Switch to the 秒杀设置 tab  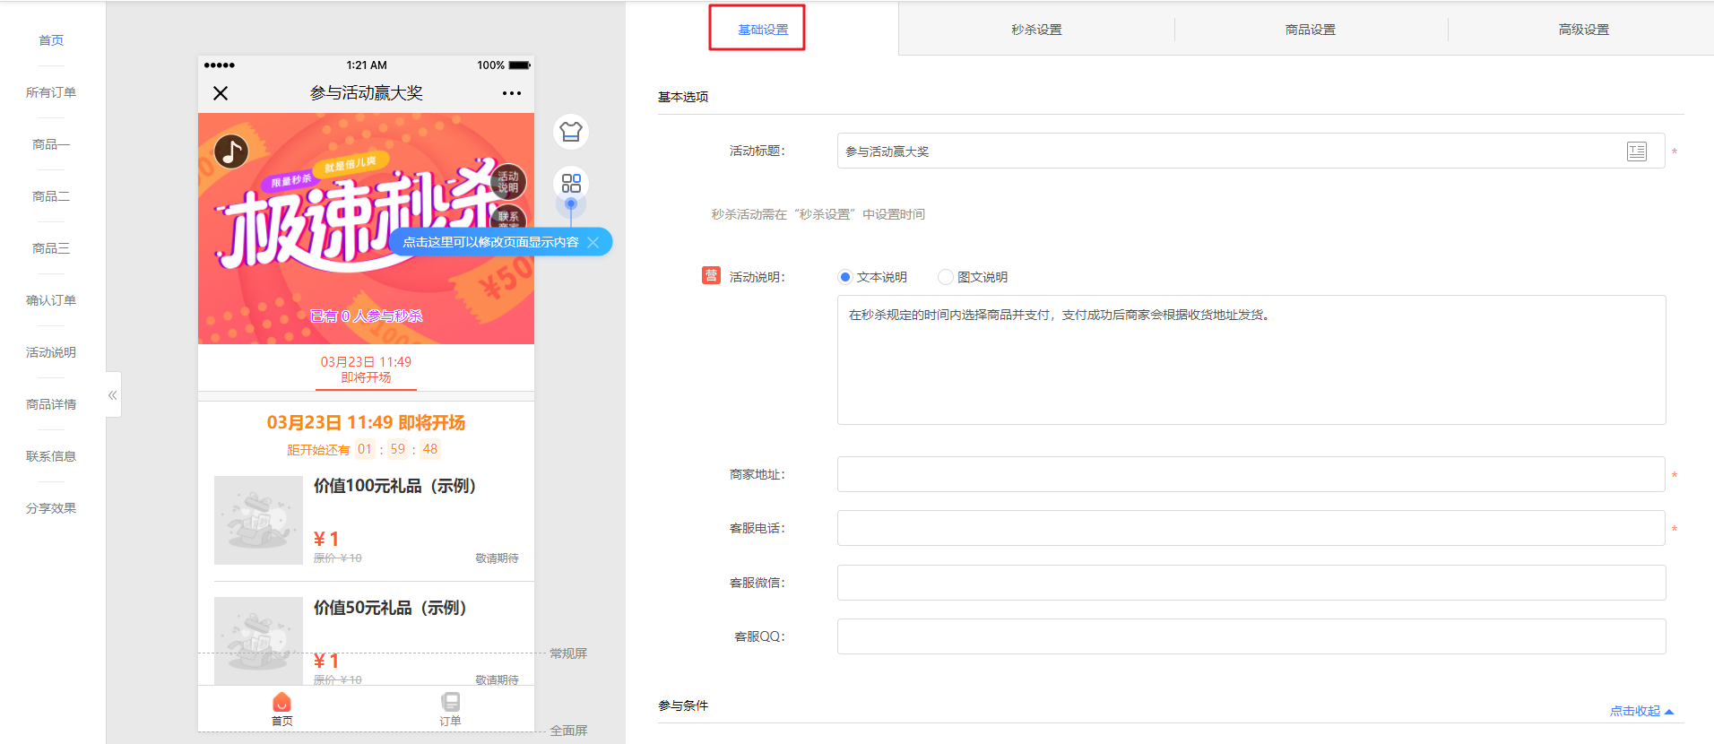1036,30
